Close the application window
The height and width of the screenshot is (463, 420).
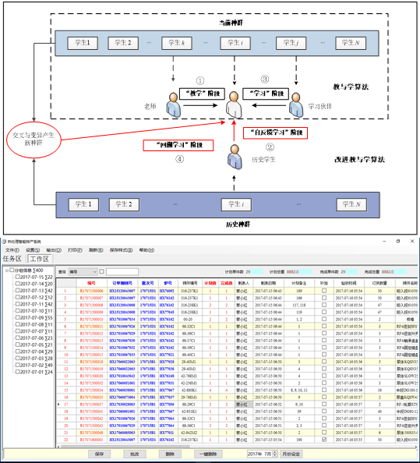[412, 242]
